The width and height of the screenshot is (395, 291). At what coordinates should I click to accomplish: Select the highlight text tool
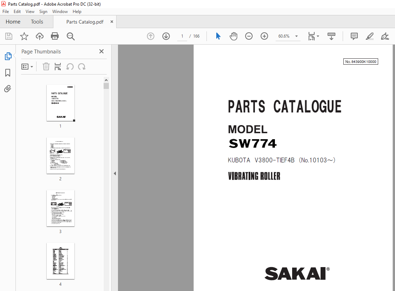(x=370, y=36)
